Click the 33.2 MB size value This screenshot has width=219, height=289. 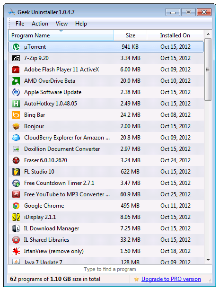click(131, 240)
